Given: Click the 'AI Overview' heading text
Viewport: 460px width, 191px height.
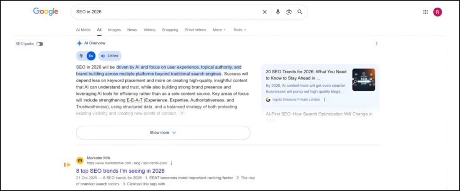Looking at the screenshot, I should (95, 43).
